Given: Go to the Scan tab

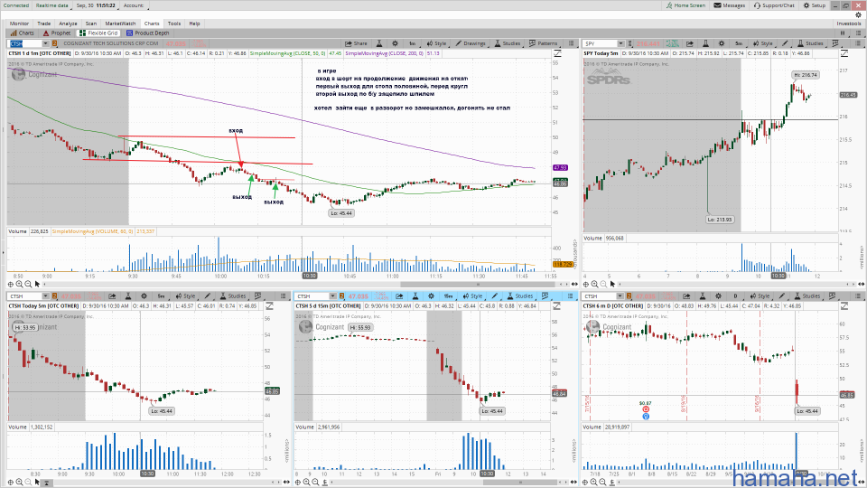Looking at the screenshot, I should (x=91, y=23).
